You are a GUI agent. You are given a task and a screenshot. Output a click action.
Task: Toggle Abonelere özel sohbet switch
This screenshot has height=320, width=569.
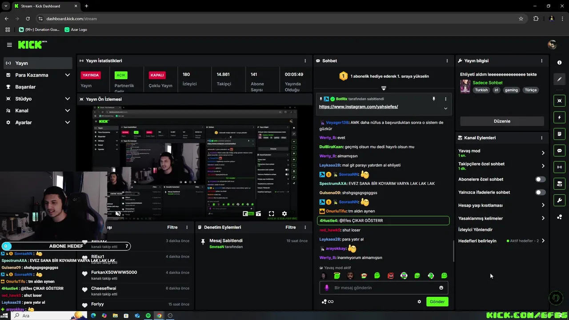pos(540,180)
